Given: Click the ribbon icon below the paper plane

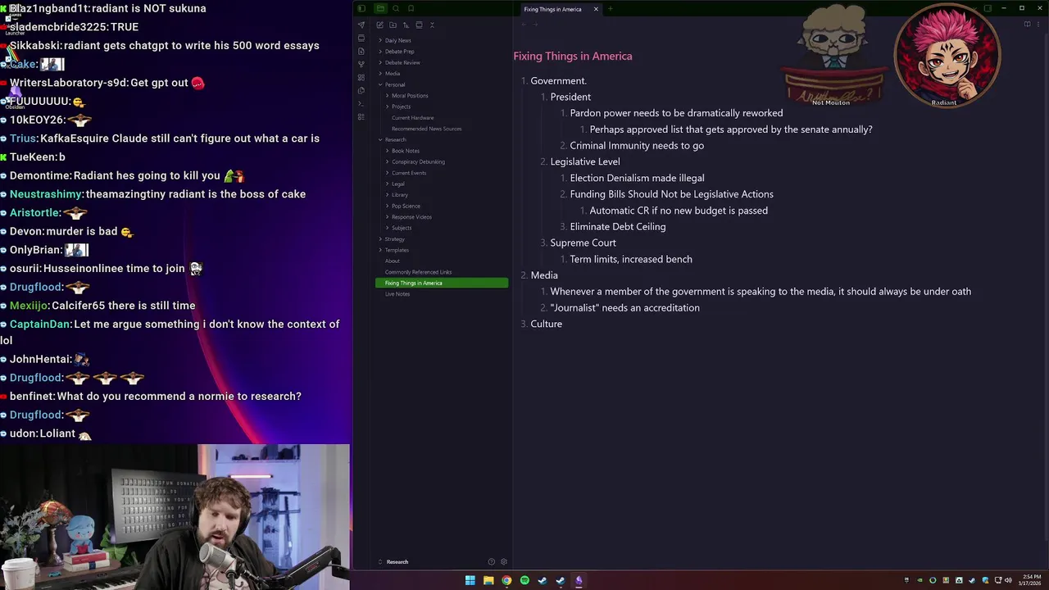Looking at the screenshot, I should pos(361,39).
